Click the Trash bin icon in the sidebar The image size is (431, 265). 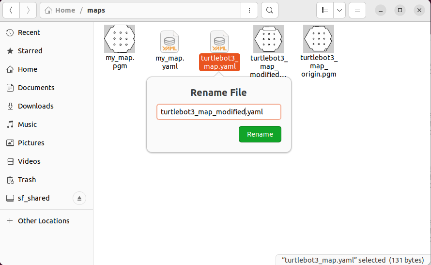[10, 180]
